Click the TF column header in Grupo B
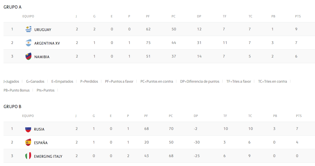 coord(225,116)
